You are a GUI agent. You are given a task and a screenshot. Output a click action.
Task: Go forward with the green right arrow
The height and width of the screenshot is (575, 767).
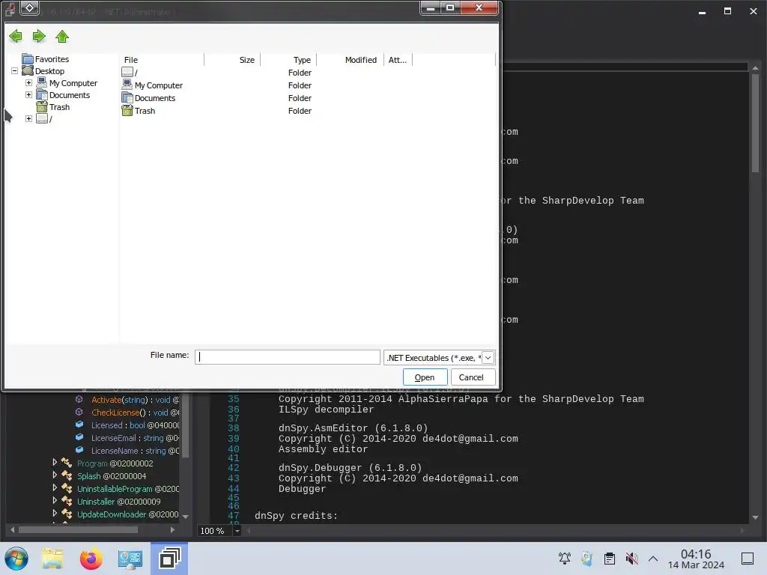coord(39,36)
